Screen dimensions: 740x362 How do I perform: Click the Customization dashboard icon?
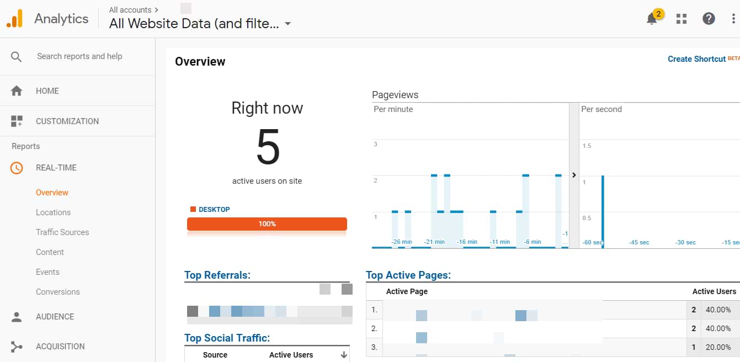coord(17,121)
